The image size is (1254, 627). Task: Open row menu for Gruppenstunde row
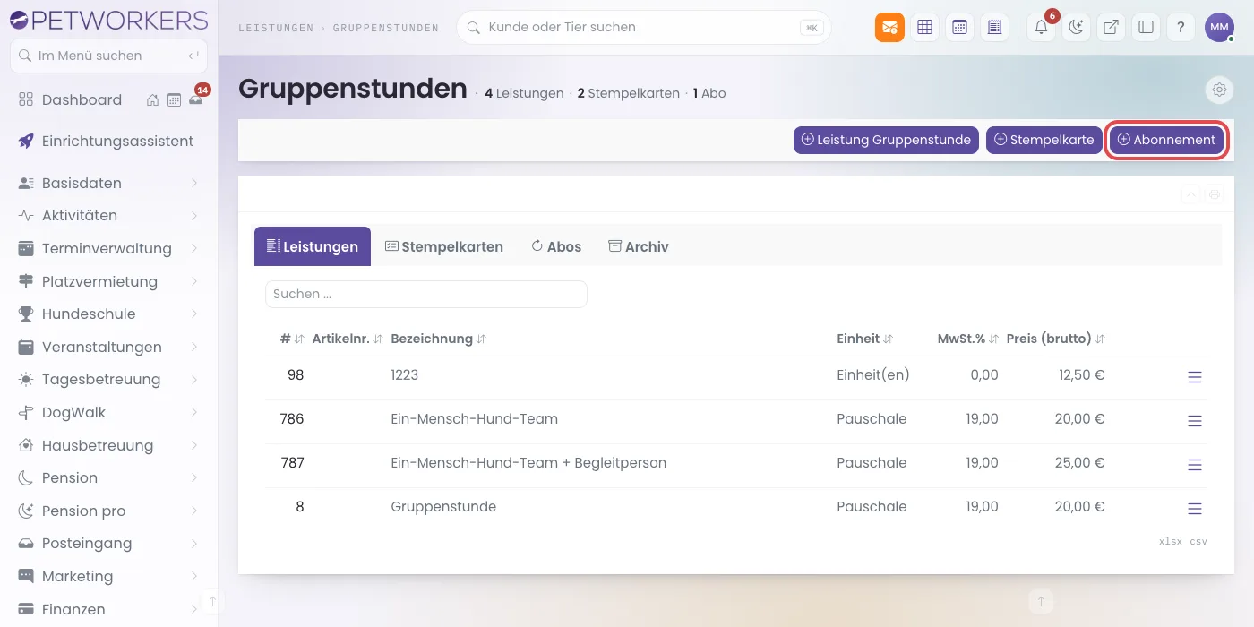[x=1194, y=509]
